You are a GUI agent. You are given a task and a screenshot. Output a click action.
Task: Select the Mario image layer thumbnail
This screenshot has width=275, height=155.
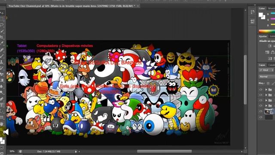269,112
